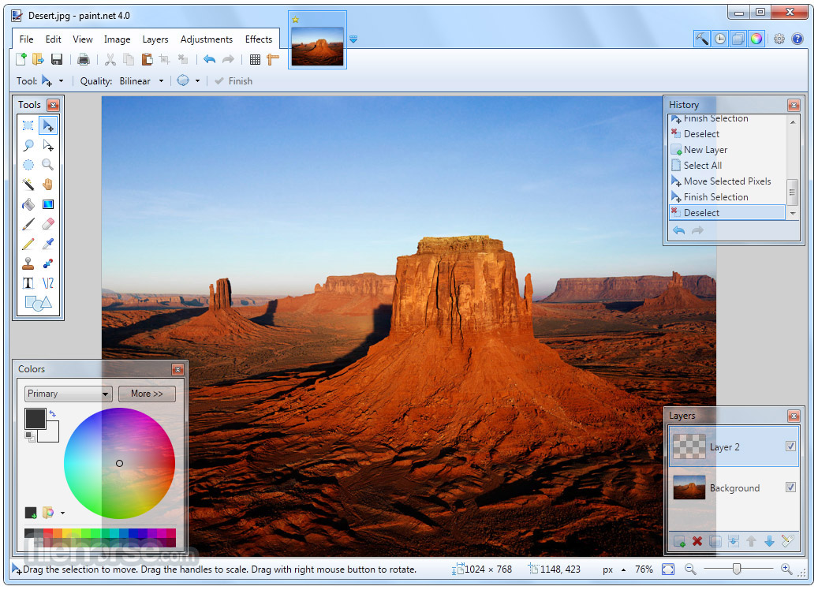Toggle visibility checkbox of Layer 2
This screenshot has height=590, width=818.
click(790, 446)
